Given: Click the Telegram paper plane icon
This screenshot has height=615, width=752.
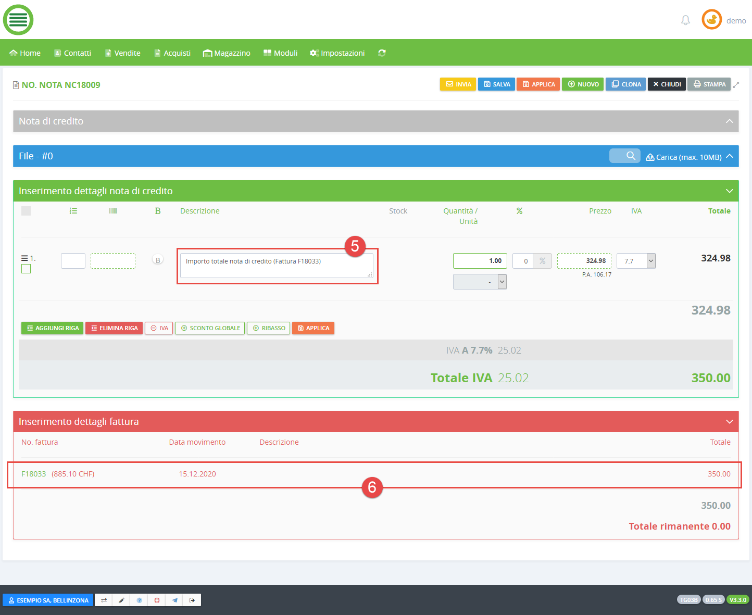Looking at the screenshot, I should click(174, 600).
